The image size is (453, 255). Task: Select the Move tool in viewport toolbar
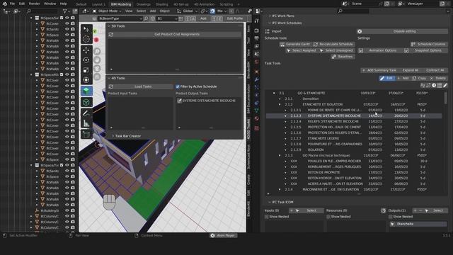86,50
